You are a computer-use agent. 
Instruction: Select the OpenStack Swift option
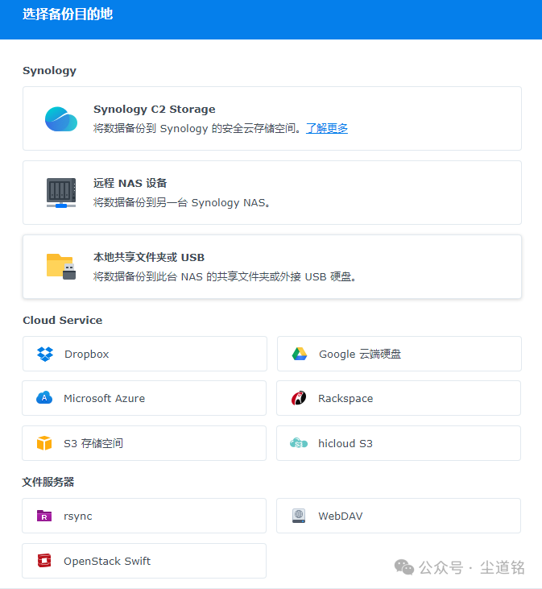(107, 561)
